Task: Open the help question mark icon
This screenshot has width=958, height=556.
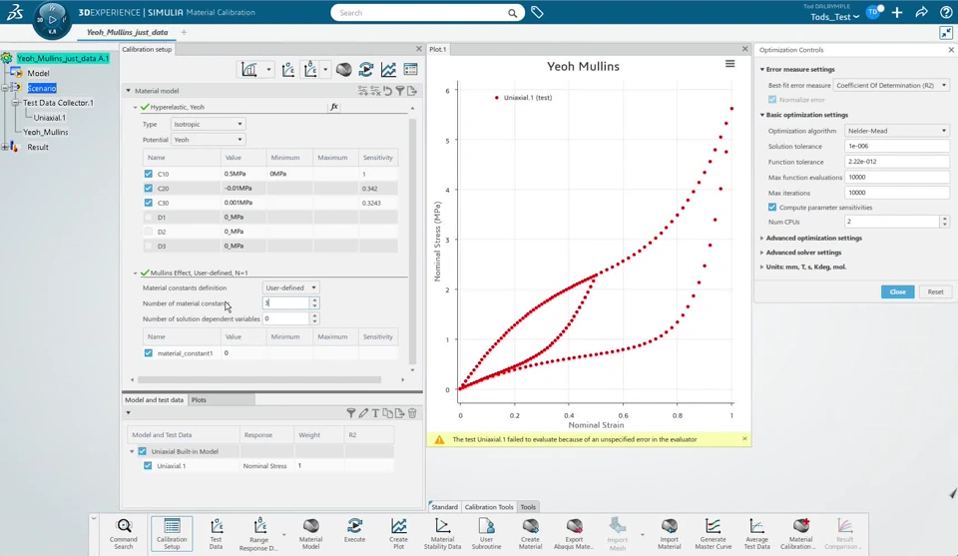Action: coord(946,12)
